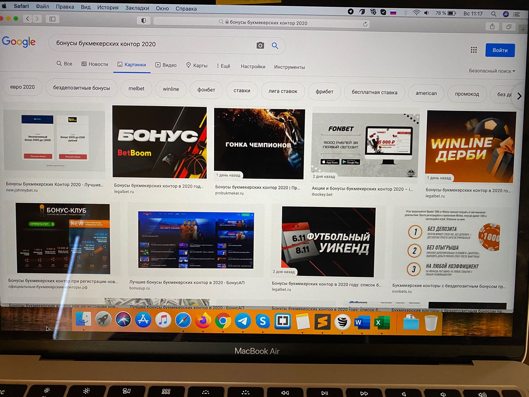Open the Safari share menu
529x397 pixels.
[492, 26]
